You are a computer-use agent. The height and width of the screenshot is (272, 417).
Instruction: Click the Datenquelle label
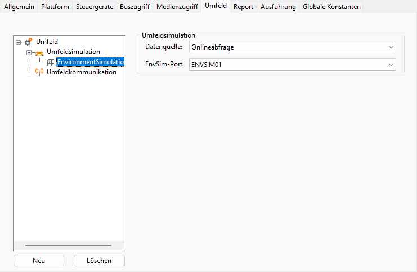tap(164, 47)
